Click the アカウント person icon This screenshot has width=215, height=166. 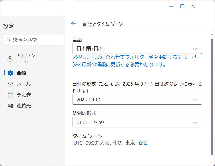pos(10,59)
